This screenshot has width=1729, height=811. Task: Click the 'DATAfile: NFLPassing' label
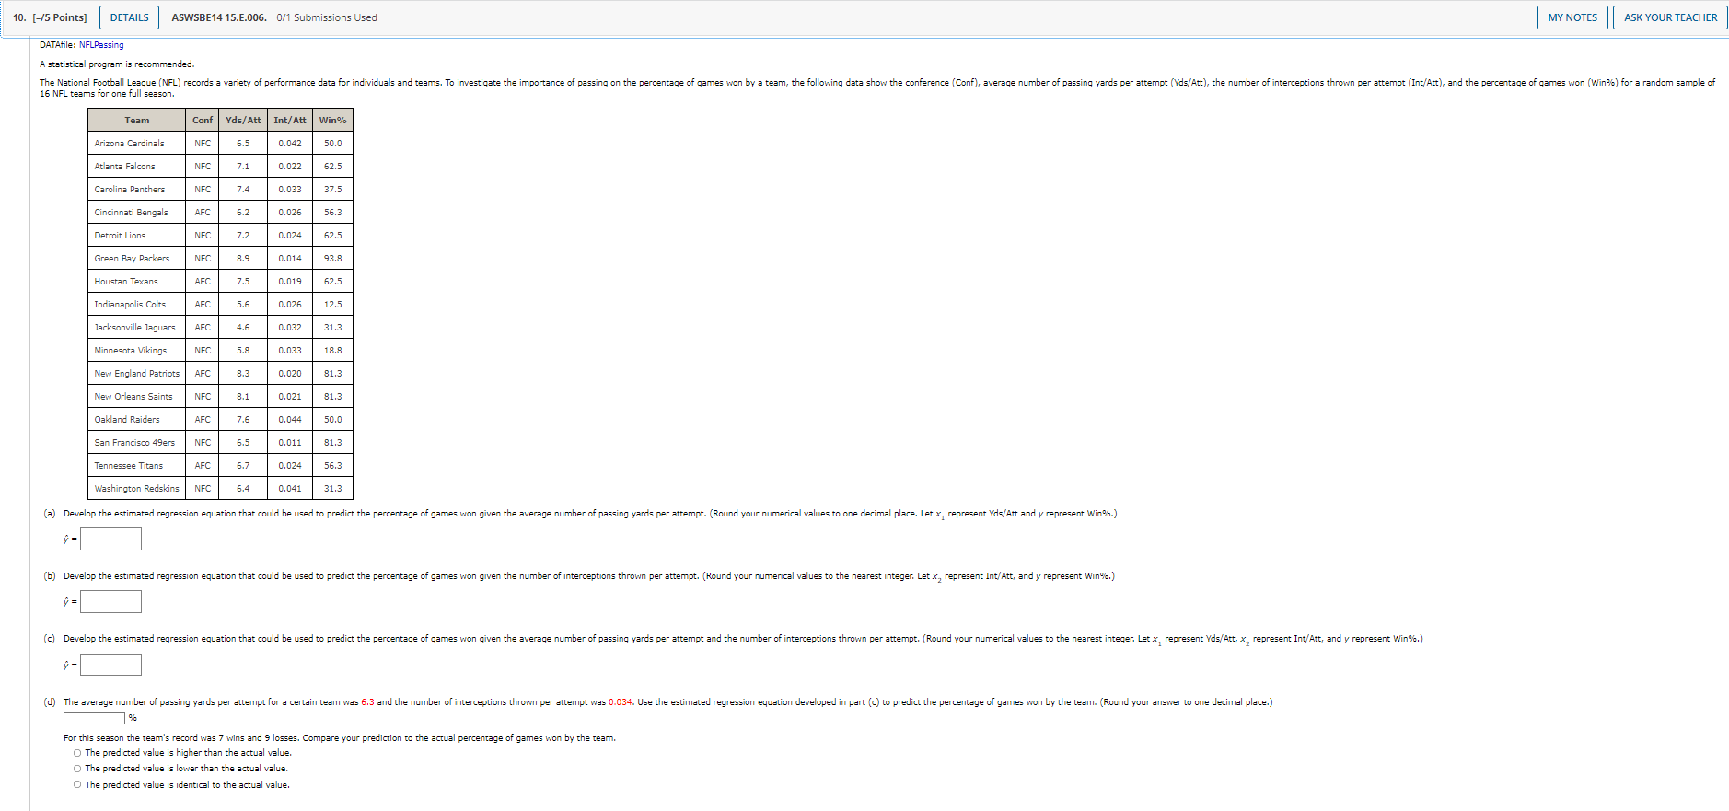81,45
